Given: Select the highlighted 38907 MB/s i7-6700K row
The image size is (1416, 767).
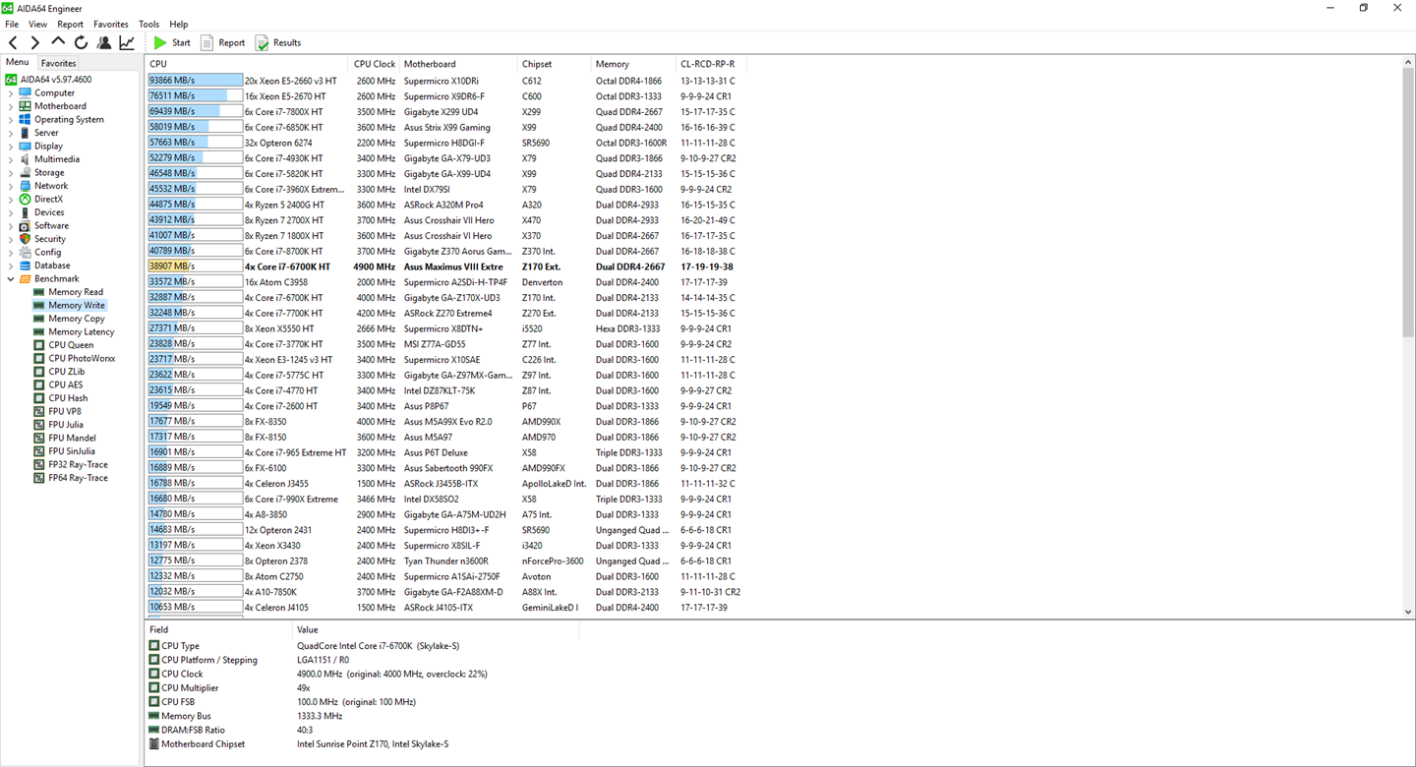Looking at the screenshot, I should point(447,266).
